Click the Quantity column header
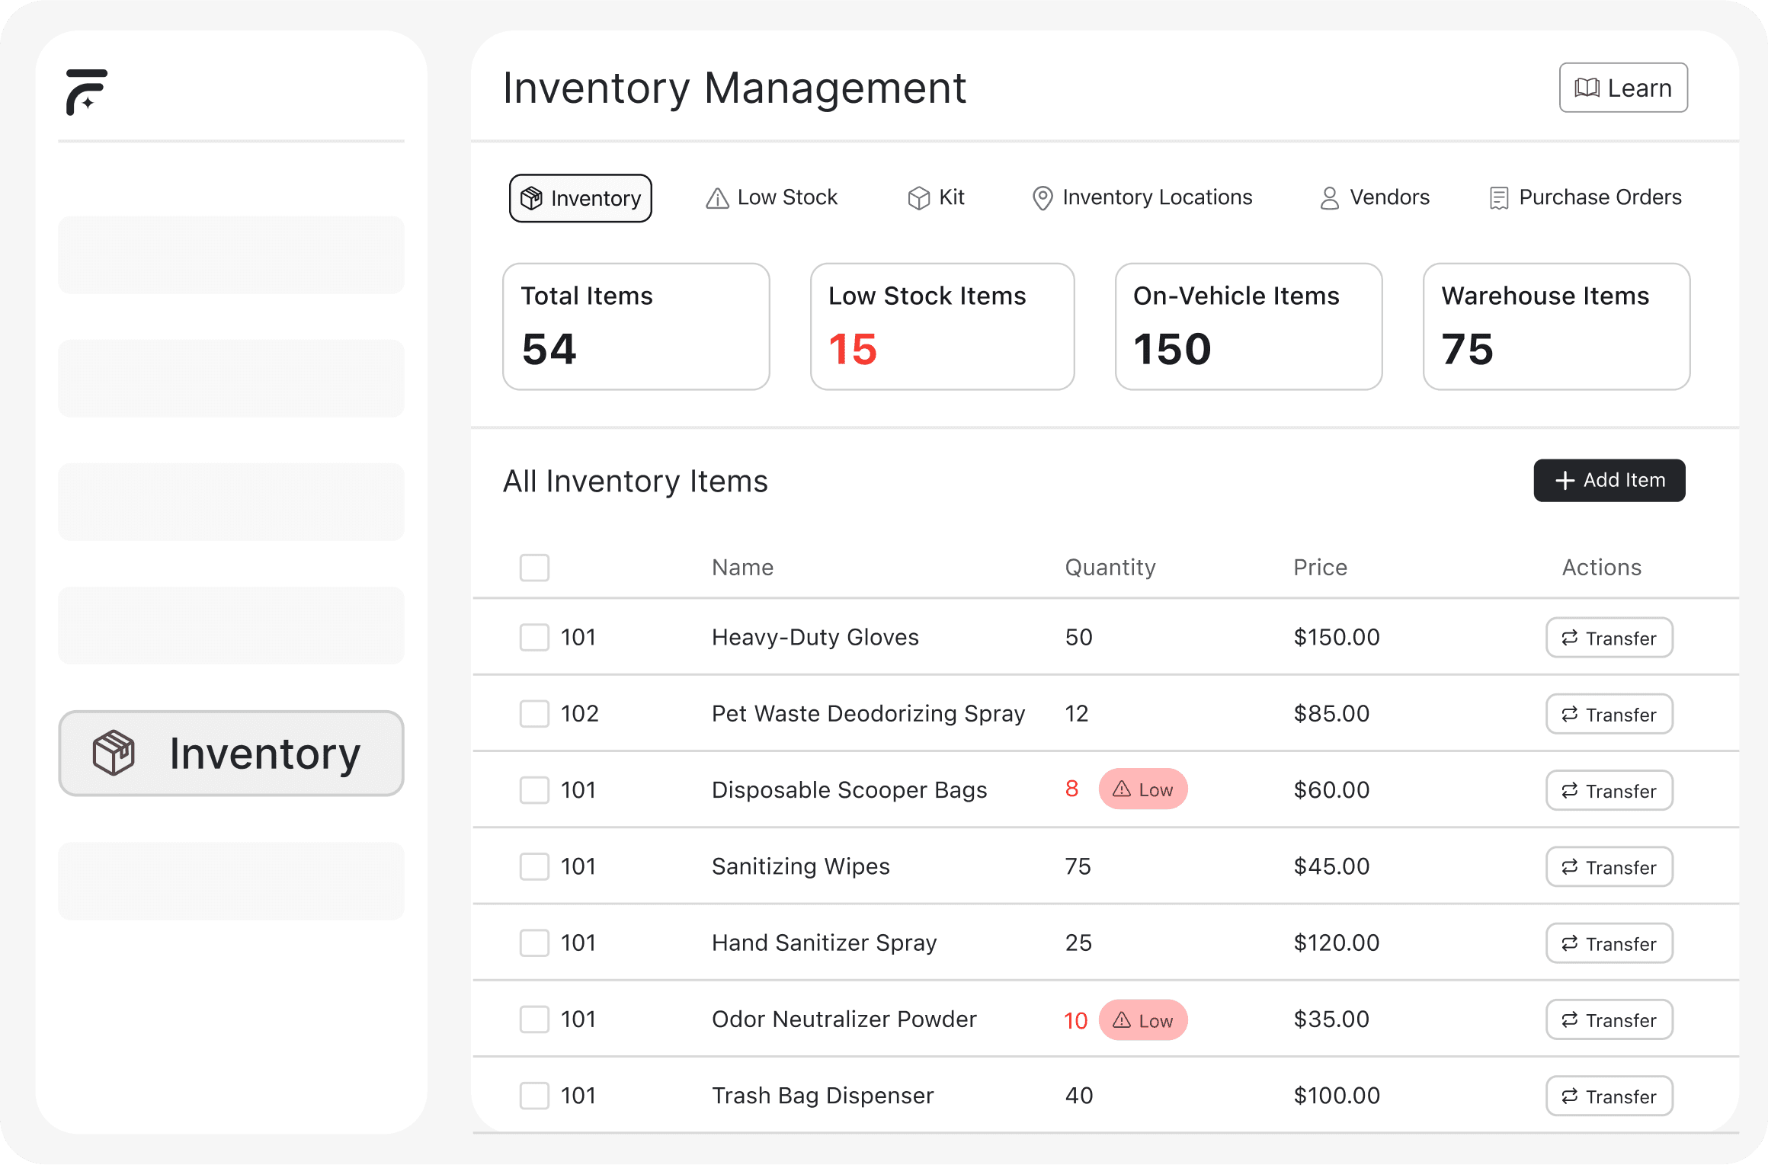1768x1165 pixels. [x=1110, y=568]
